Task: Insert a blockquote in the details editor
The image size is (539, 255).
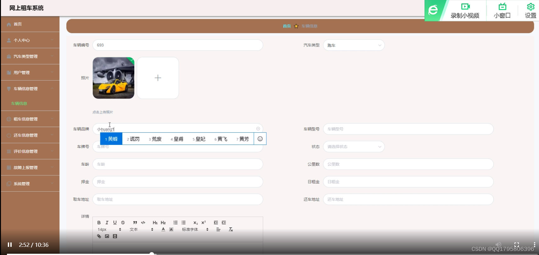Action: (x=135, y=223)
